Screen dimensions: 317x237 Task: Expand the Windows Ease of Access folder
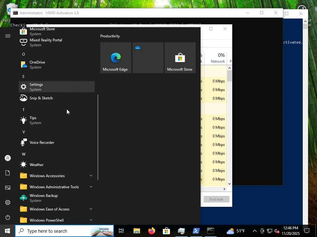[57, 209]
